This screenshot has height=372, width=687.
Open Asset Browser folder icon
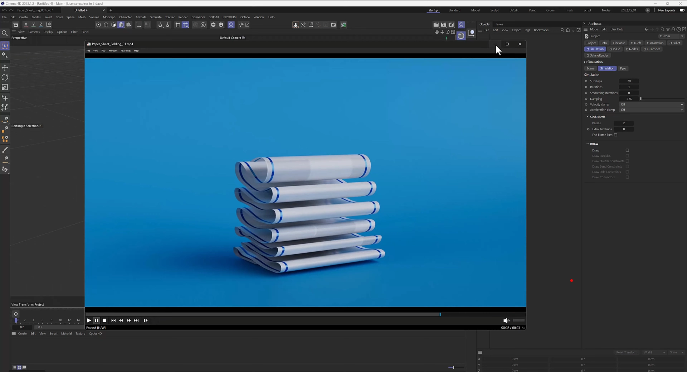click(333, 25)
